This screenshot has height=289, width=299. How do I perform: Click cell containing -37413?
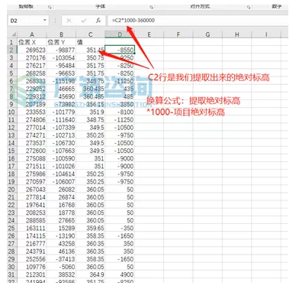(x=61, y=259)
